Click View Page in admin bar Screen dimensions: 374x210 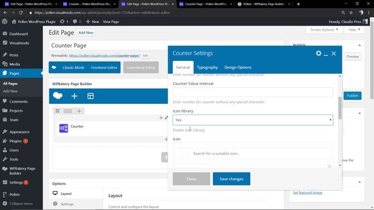pos(111,22)
